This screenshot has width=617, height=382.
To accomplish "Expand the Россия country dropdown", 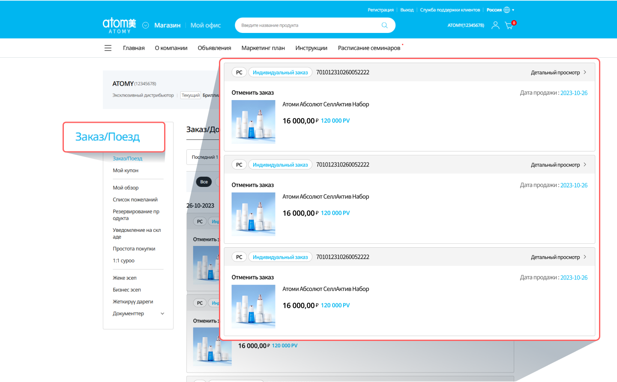I will 500,10.
